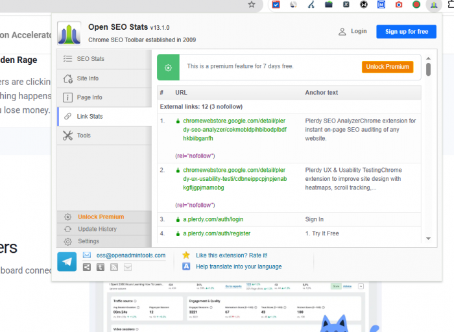This screenshot has height=332, width=454.
Task: Click Help translate into your language link
Action: (x=239, y=267)
